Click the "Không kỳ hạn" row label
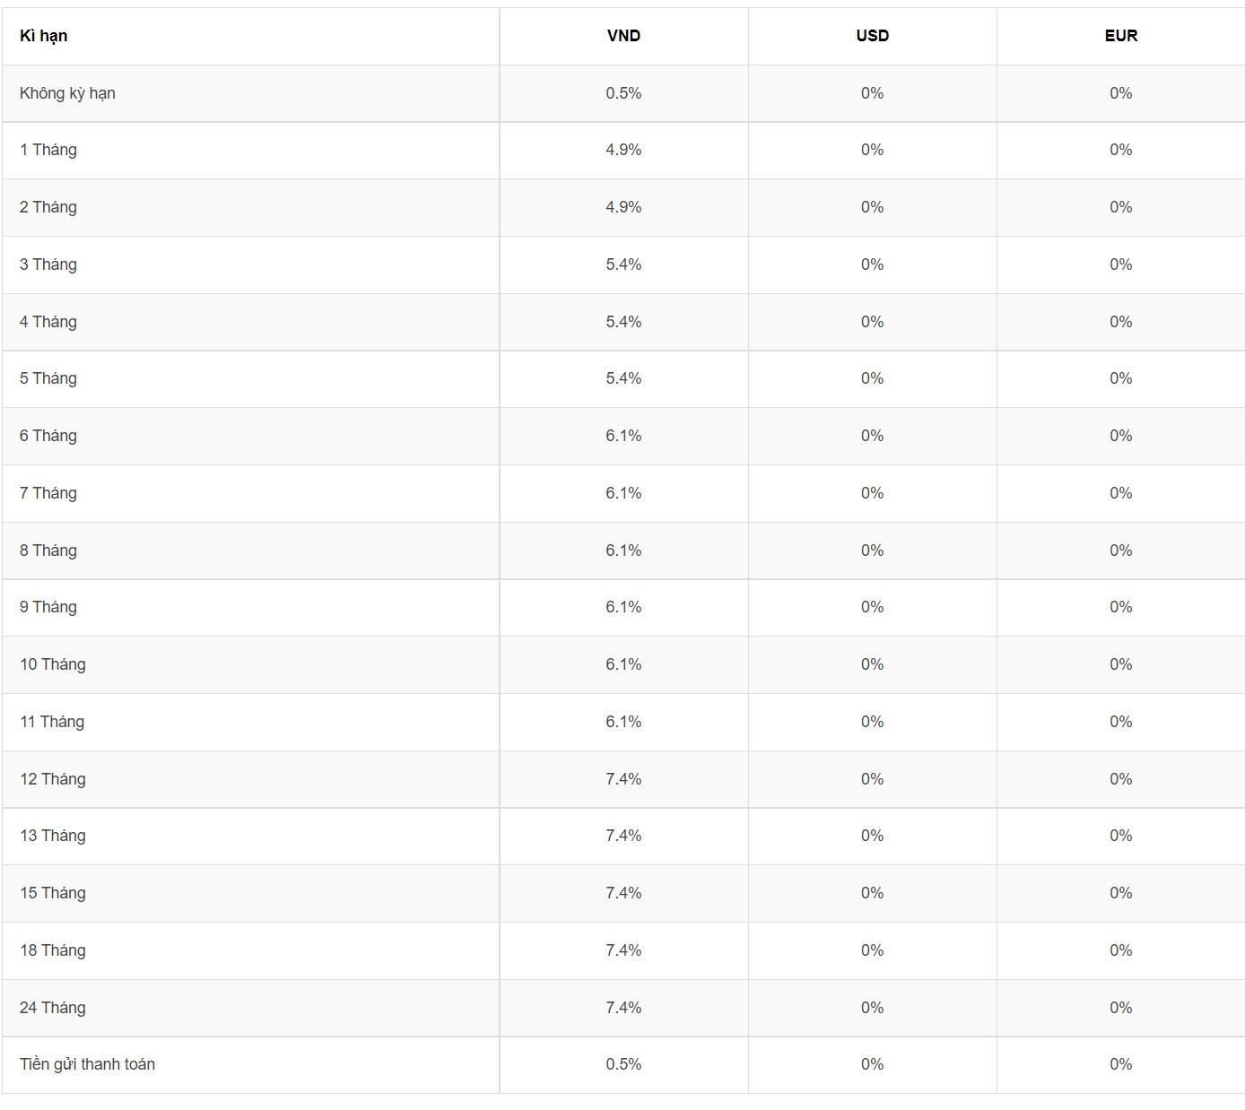 (x=67, y=93)
